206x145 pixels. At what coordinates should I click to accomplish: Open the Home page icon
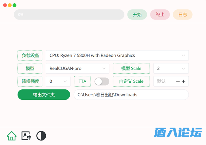pyautogui.click(x=12, y=136)
